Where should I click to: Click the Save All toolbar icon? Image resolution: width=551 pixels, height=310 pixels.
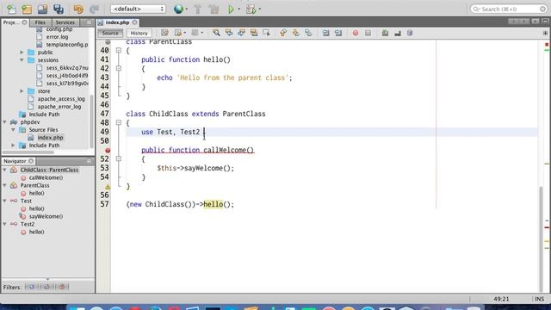point(59,9)
